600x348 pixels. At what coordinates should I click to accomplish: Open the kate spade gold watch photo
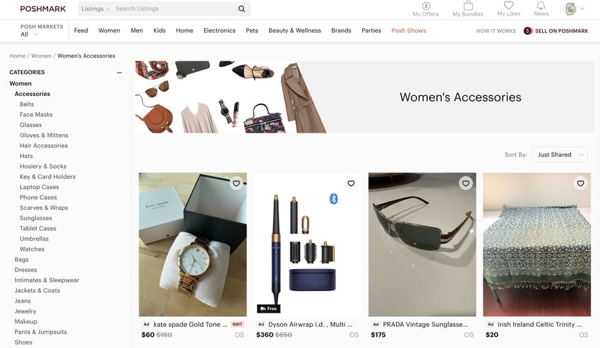pyautogui.click(x=193, y=244)
